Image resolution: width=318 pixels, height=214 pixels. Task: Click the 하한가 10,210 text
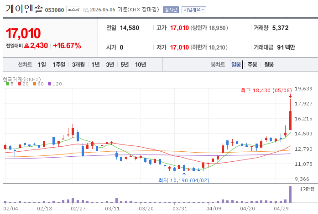[209, 47]
